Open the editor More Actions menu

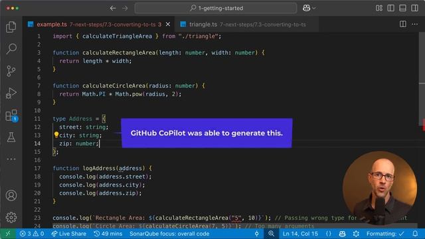coord(414,24)
